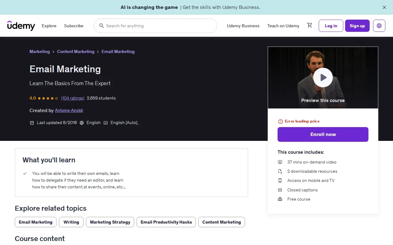The image size is (393, 245).
Task: Click the chevron after Content Marketing breadcrumb
Action: click(x=98, y=52)
